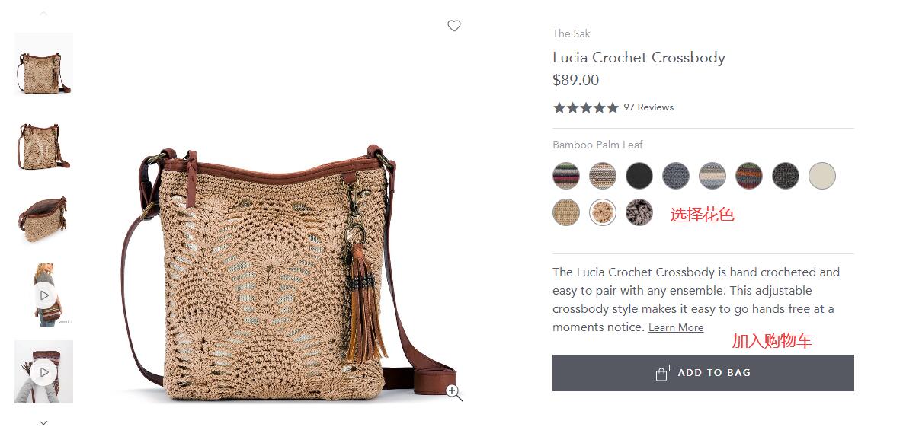Click magnifier zoom icon on product image
Image resolution: width=903 pixels, height=443 pixels.
tap(454, 392)
